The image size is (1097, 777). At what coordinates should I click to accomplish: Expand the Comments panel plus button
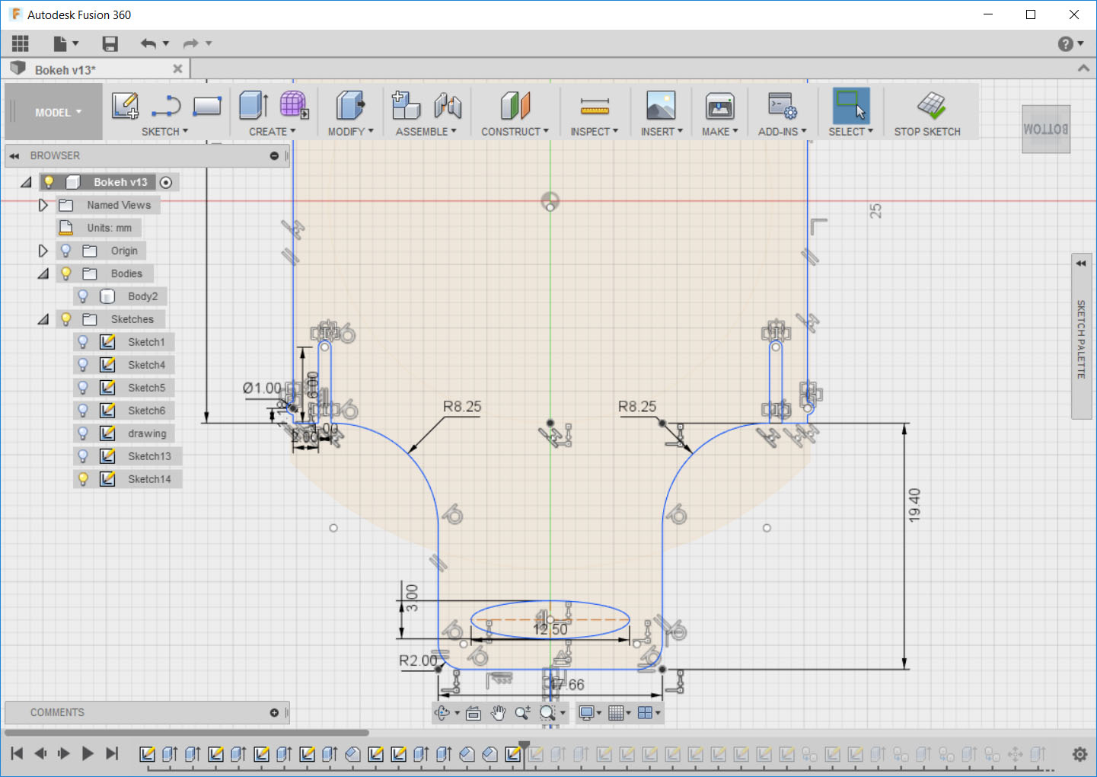[274, 713]
